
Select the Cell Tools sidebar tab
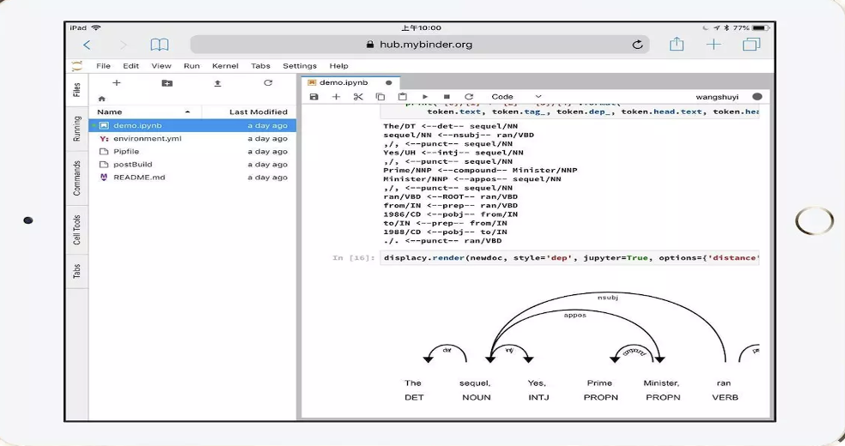(77, 230)
